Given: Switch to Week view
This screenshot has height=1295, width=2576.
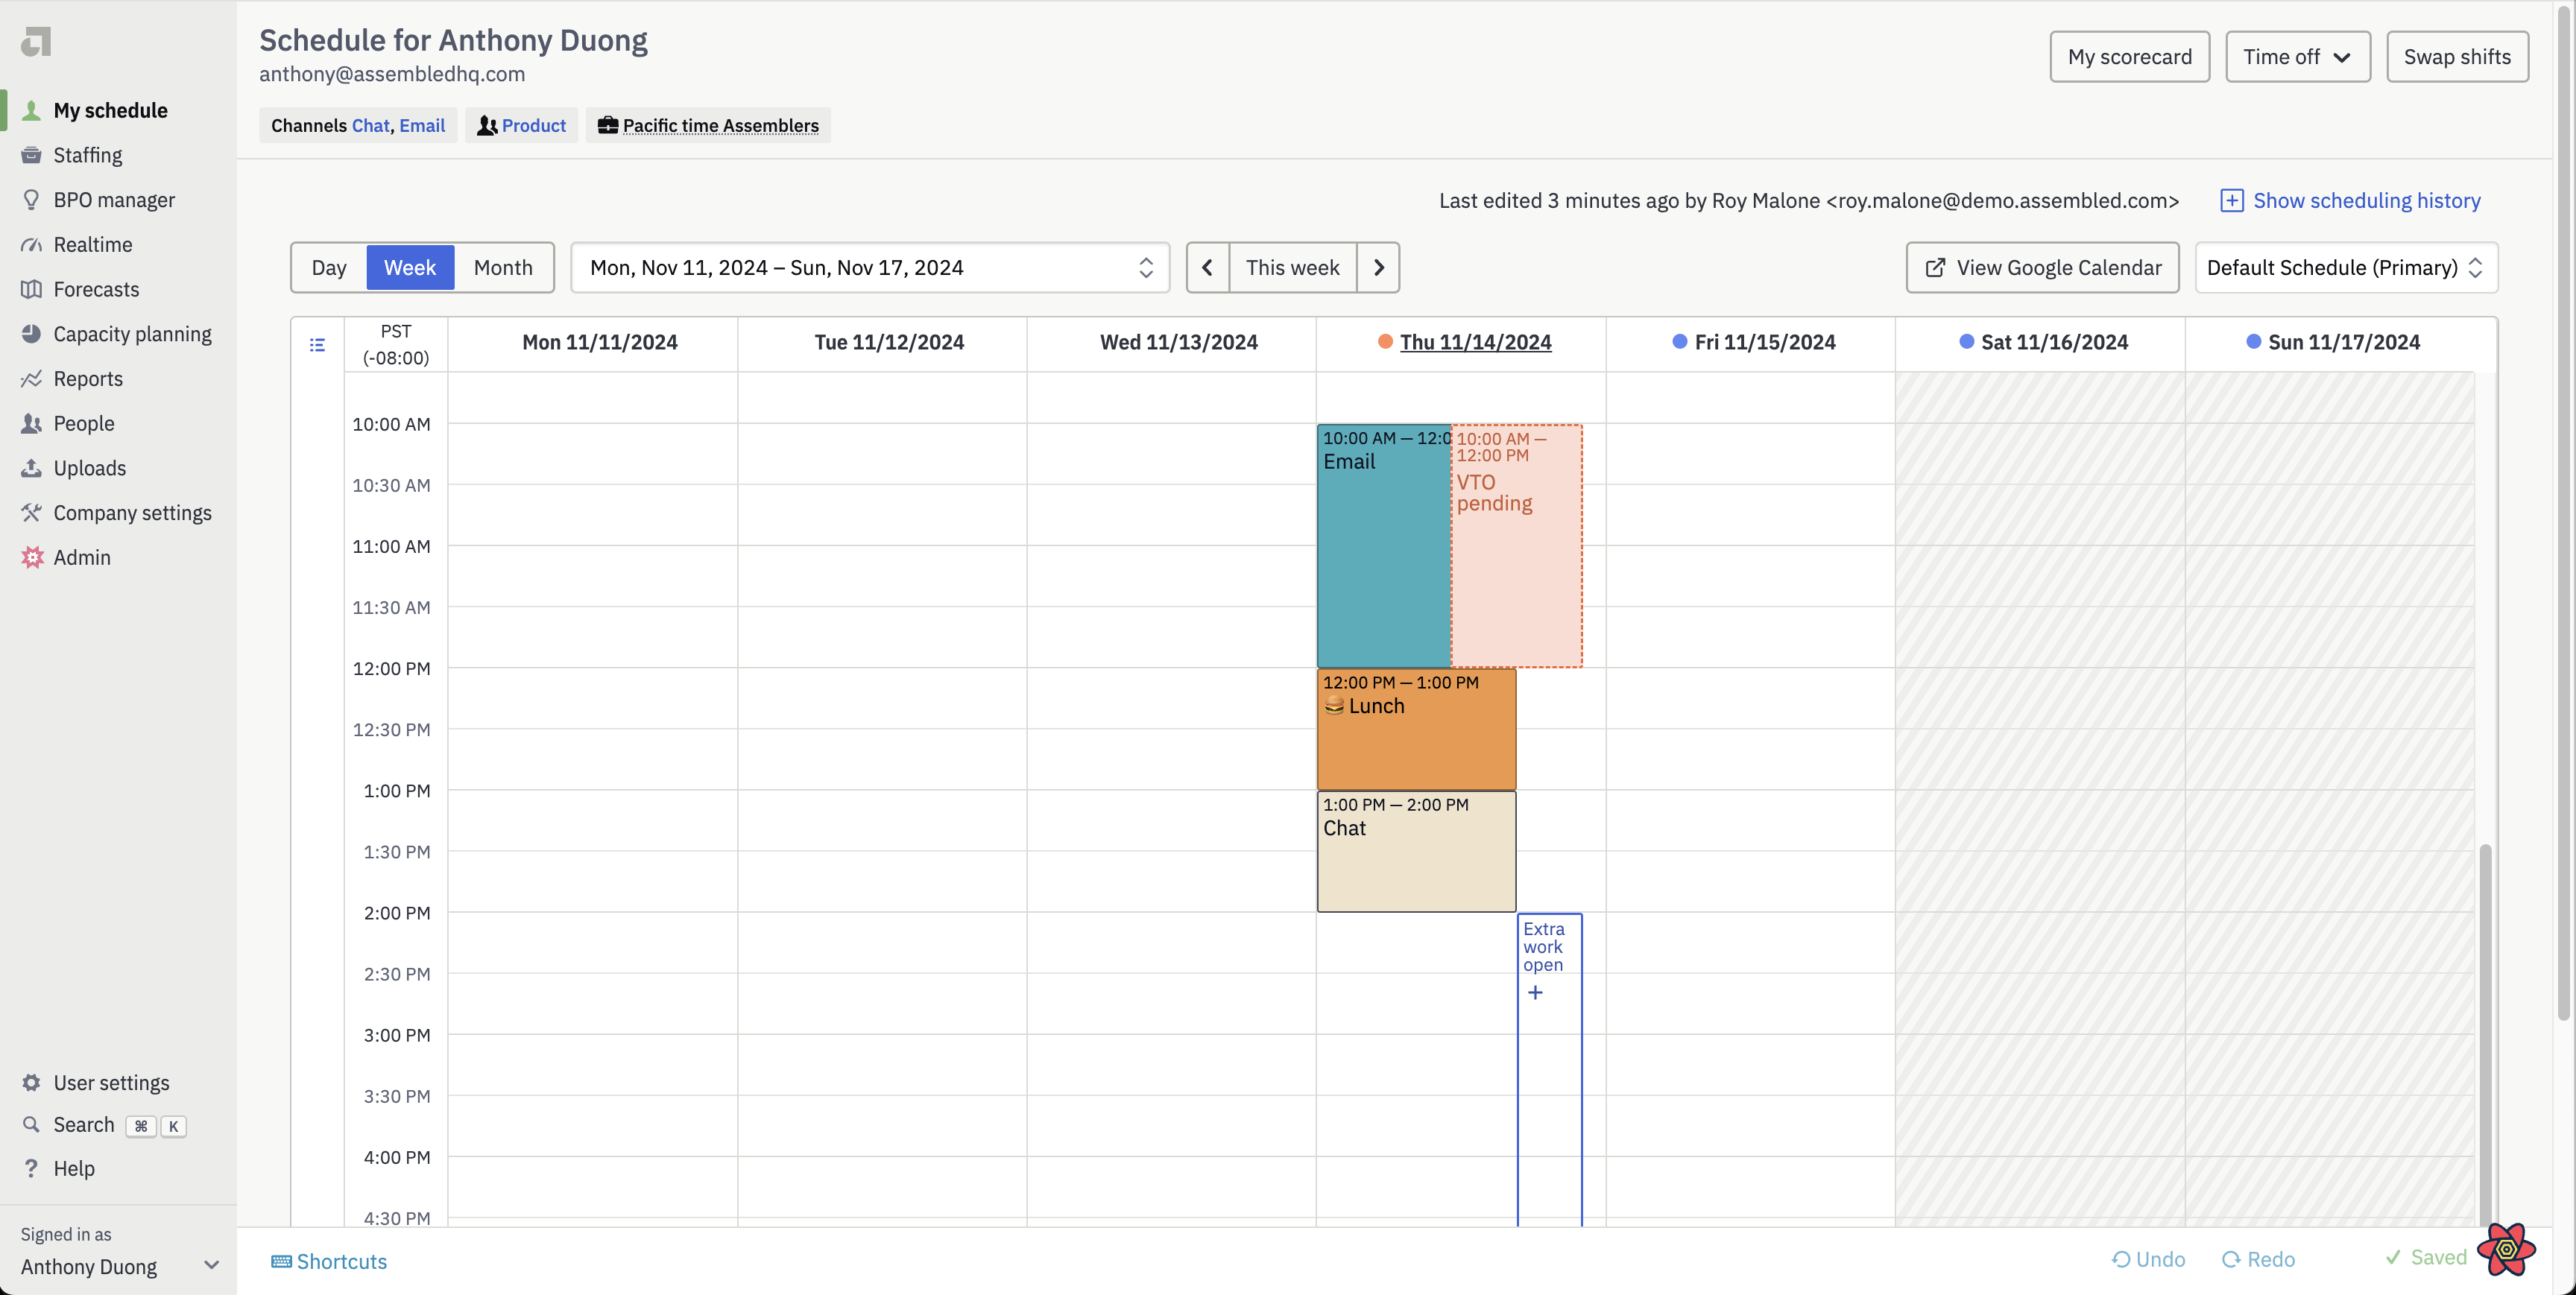Looking at the screenshot, I should tap(410, 268).
